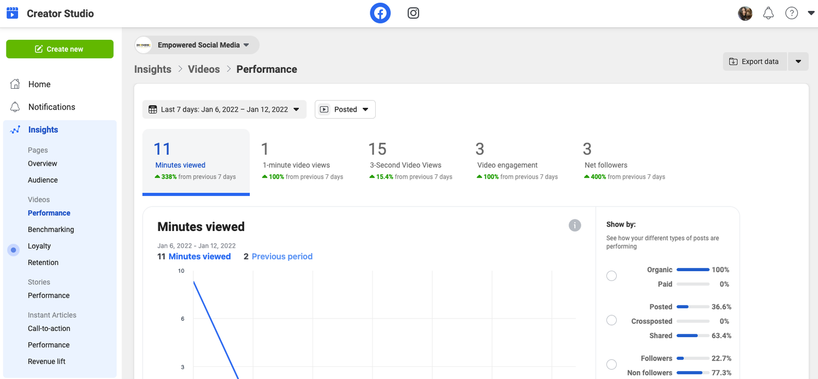The width and height of the screenshot is (818, 379).
Task: Click the calendar icon in the date picker
Action: [x=153, y=109]
